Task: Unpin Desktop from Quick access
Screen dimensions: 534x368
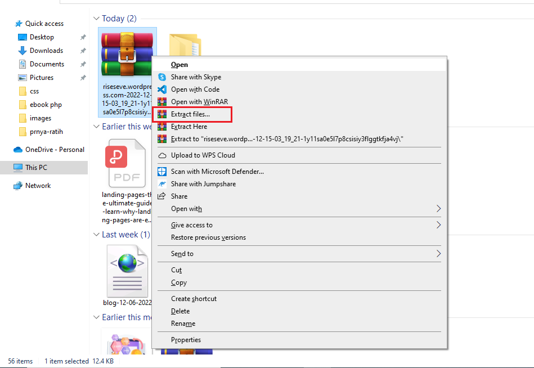Action: (x=83, y=37)
